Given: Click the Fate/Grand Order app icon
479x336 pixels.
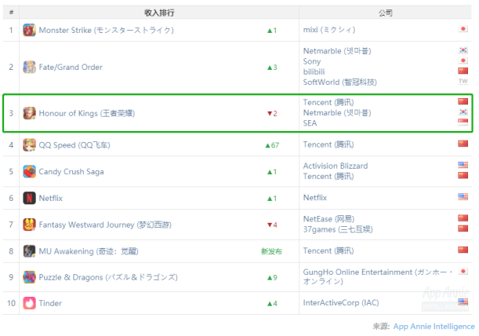Looking at the screenshot, I should pos(29,67).
